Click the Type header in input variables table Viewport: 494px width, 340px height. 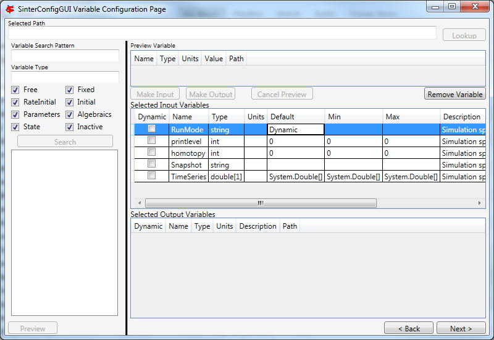tap(226, 117)
